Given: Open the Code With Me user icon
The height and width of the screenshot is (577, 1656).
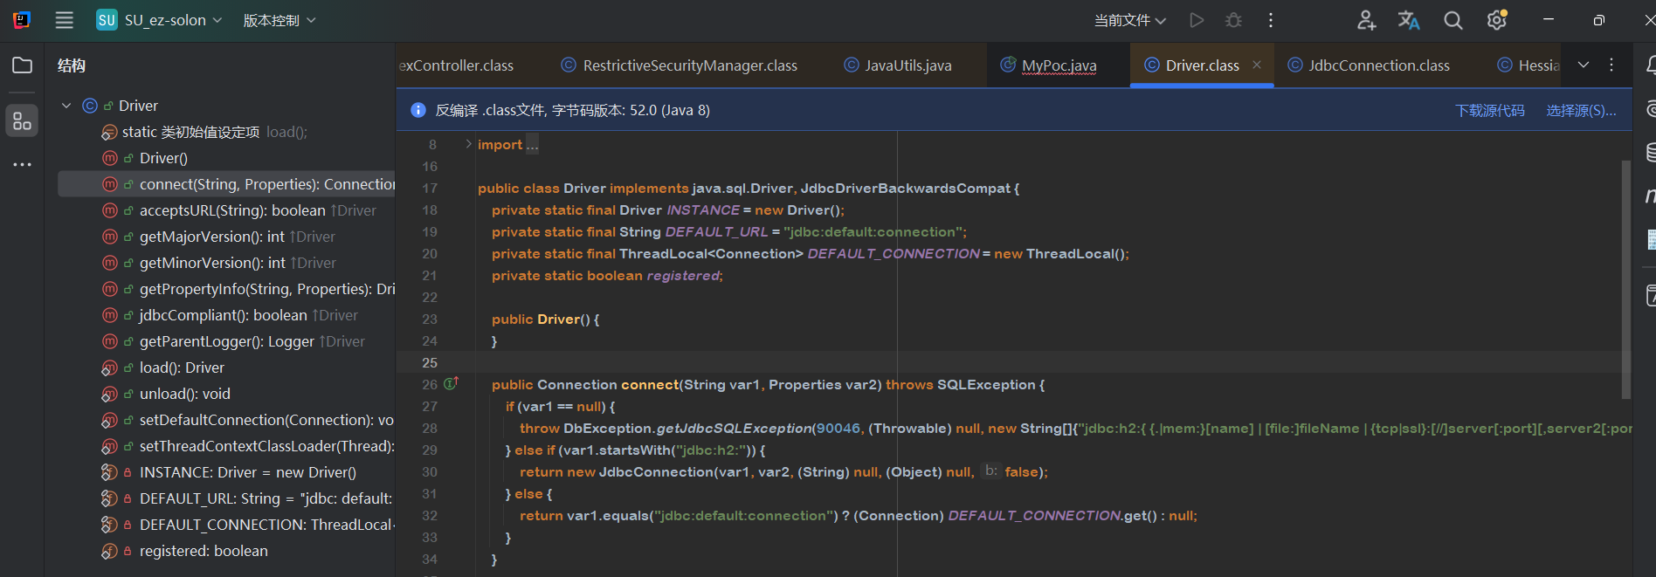Looking at the screenshot, I should (x=1367, y=20).
